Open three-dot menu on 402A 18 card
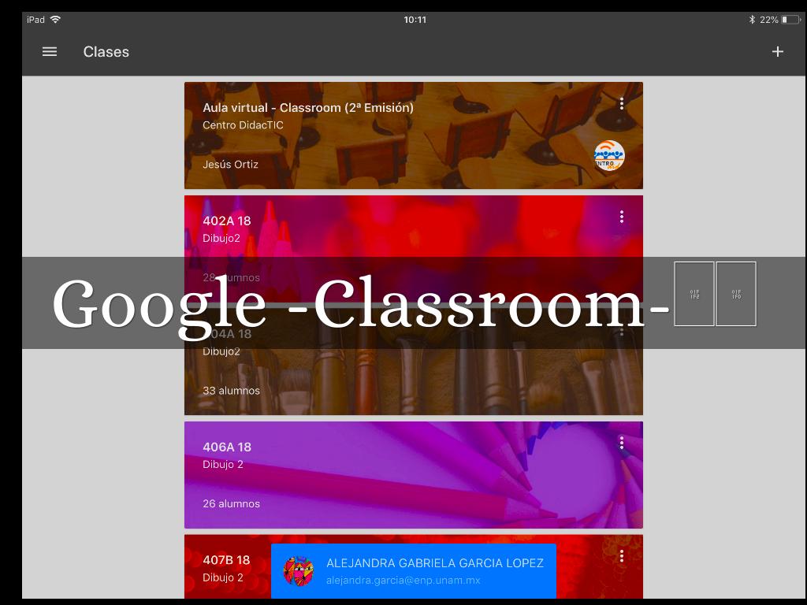 click(622, 217)
